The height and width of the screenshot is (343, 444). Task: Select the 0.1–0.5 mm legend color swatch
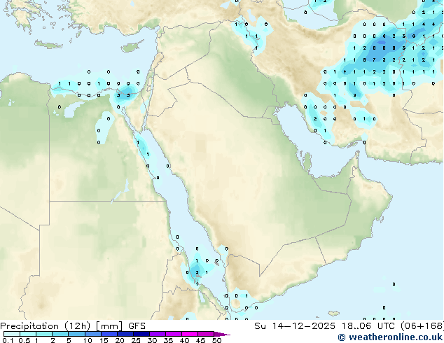[12, 334]
